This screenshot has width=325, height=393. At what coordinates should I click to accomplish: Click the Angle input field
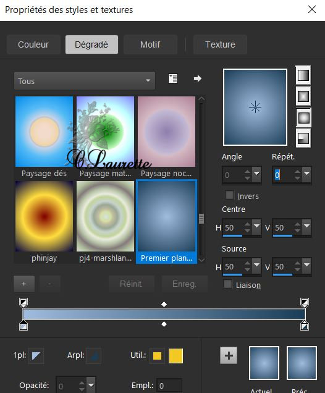pos(233,175)
